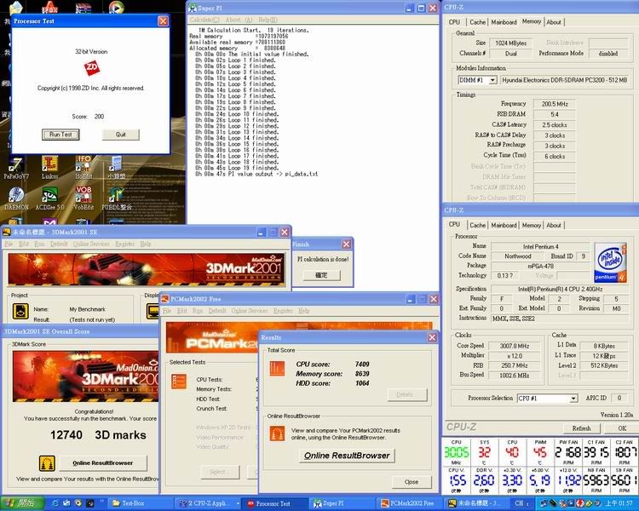
Task: Open Internet Explorer from the quick launch bar
Action: pyautogui.click(x=55, y=503)
